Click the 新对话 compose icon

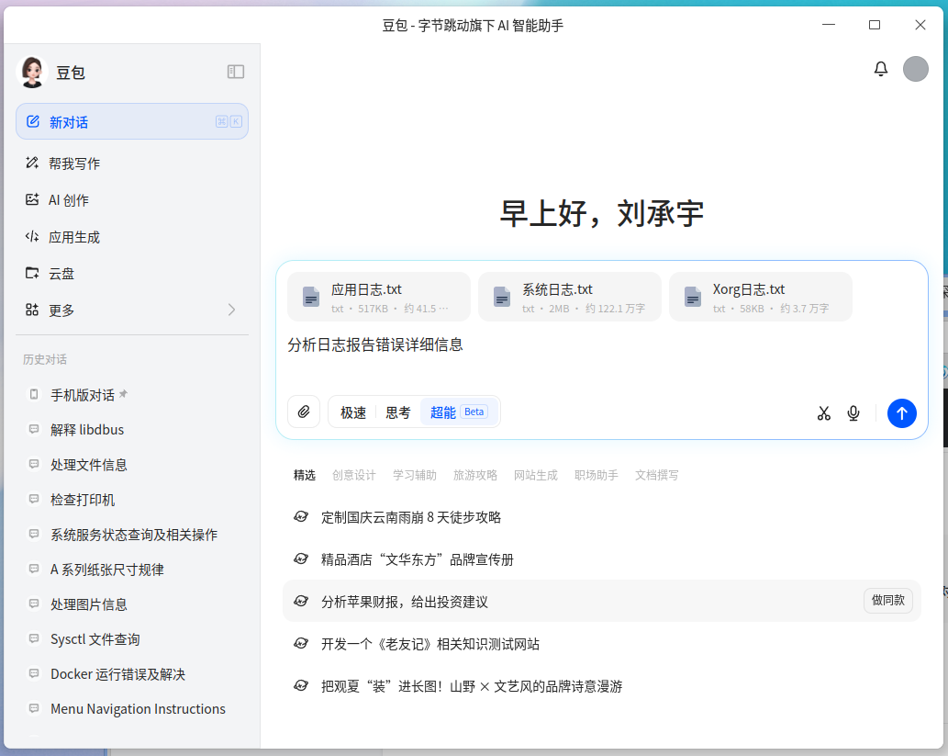point(33,121)
